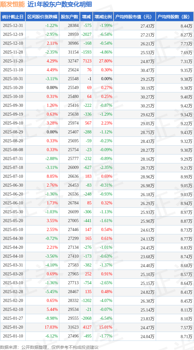Select the 增减 column header
The width and height of the screenshot is (194, 350).
click(x=87, y=17)
